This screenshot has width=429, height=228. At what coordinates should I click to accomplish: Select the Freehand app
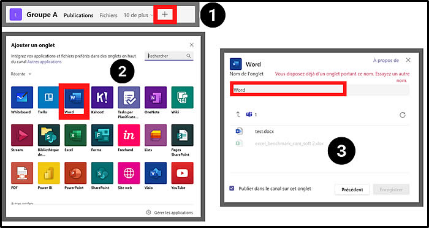pyautogui.click(x=129, y=135)
